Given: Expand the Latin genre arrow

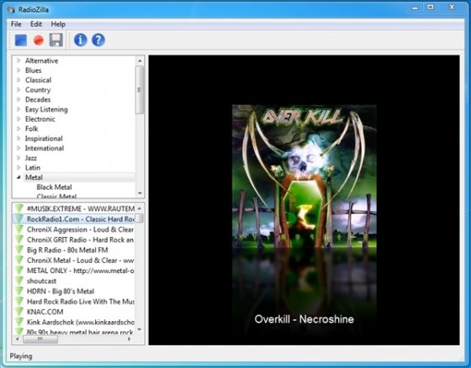Looking at the screenshot, I should (19, 167).
